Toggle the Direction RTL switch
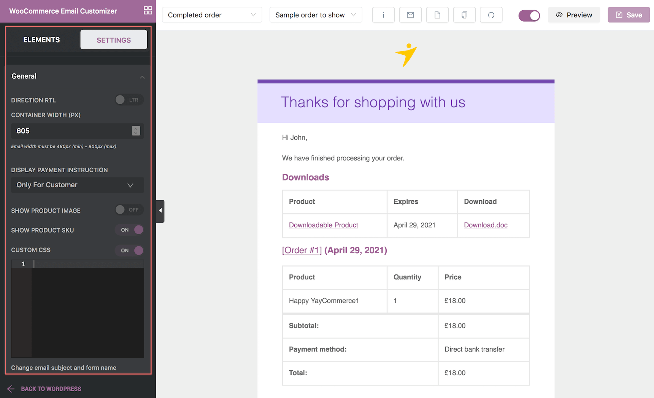 [x=129, y=100]
